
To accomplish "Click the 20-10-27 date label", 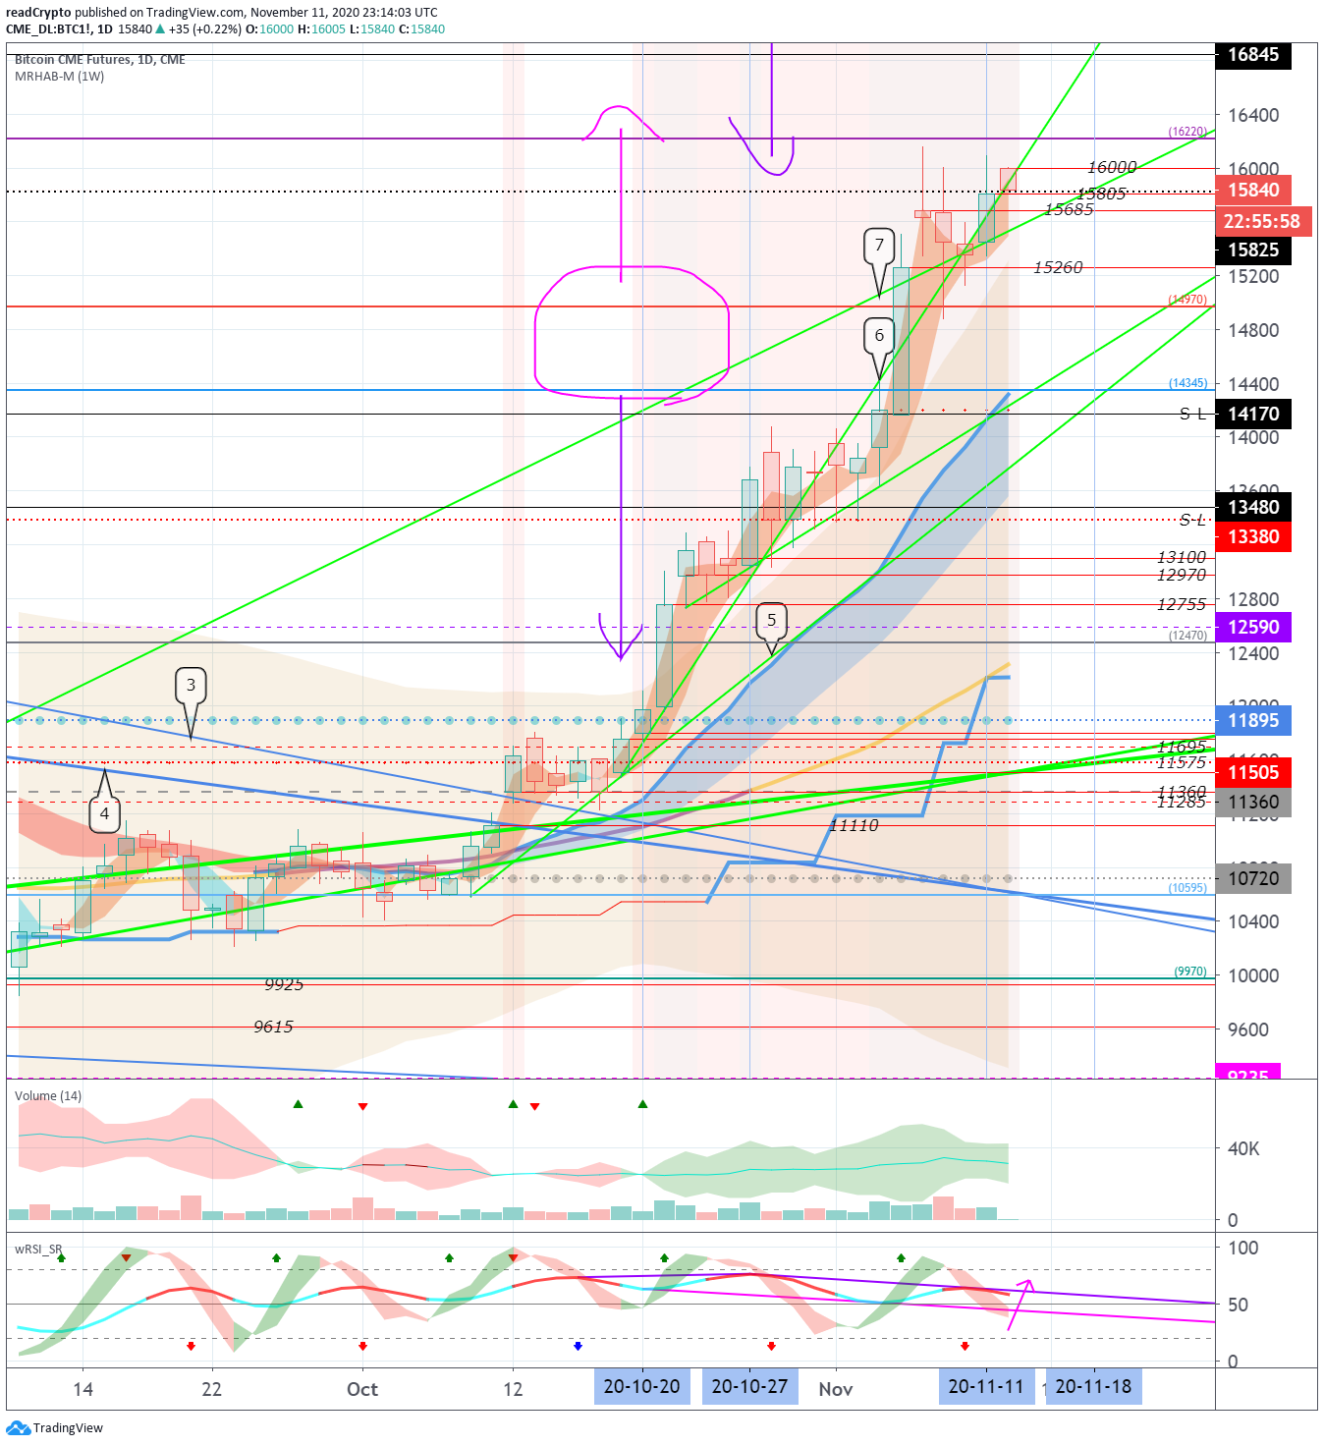I will click(x=749, y=1386).
